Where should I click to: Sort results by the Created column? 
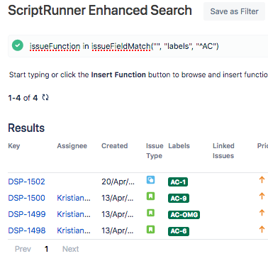pos(115,146)
